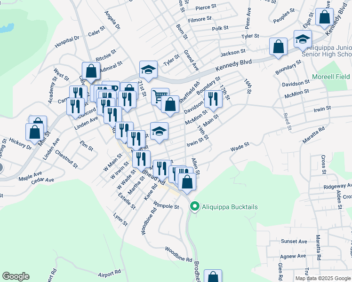Click the Polk St label

tap(220, 28)
